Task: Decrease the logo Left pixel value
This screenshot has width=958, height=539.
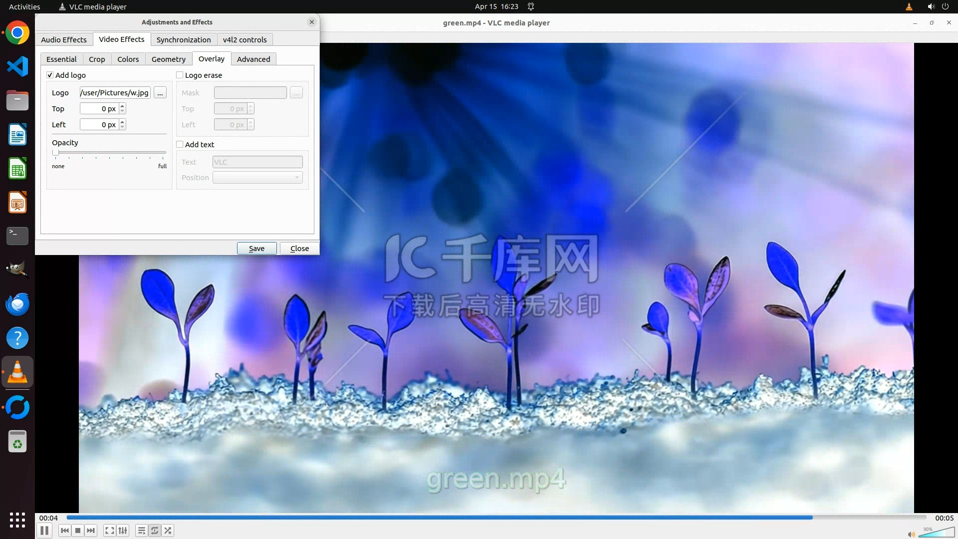Action: [x=123, y=127]
